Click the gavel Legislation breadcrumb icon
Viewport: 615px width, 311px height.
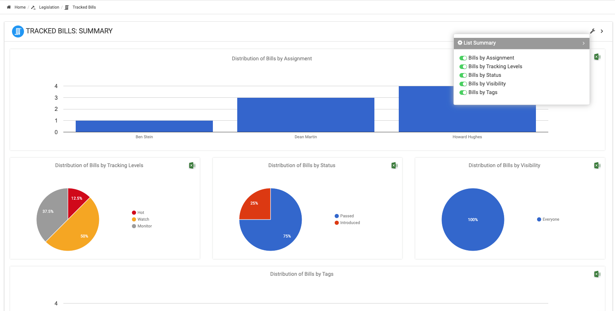click(33, 7)
